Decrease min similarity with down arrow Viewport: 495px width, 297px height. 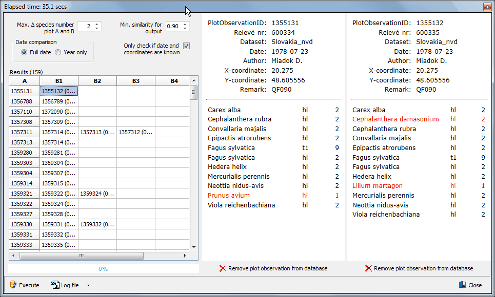coord(185,29)
